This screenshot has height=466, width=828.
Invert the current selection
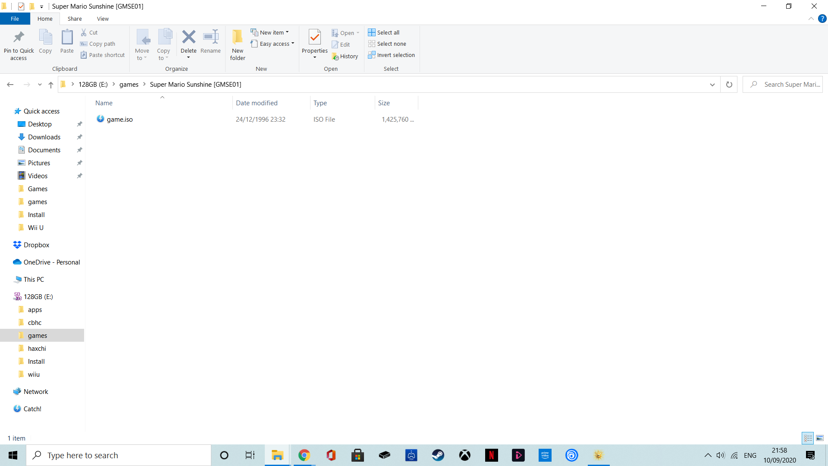click(392, 55)
